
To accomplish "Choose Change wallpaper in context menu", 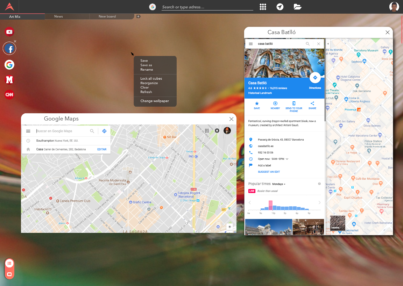I will pos(155,101).
